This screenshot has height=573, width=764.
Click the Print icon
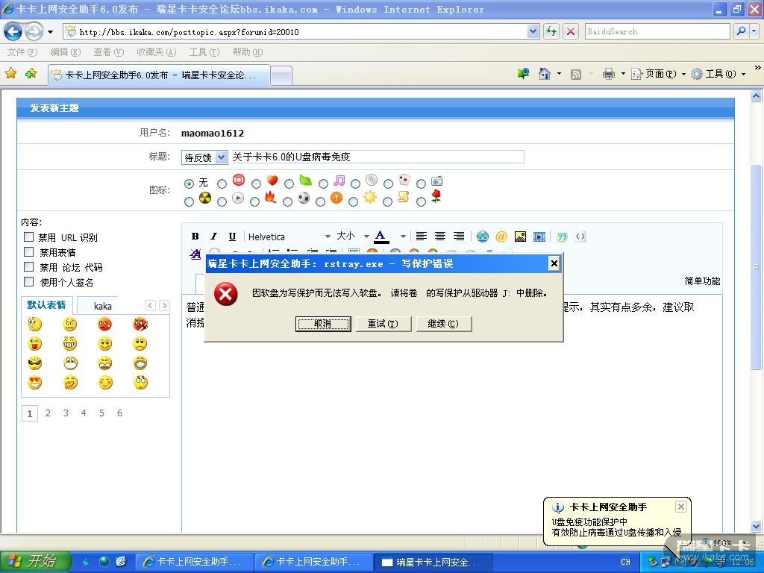[x=609, y=74]
